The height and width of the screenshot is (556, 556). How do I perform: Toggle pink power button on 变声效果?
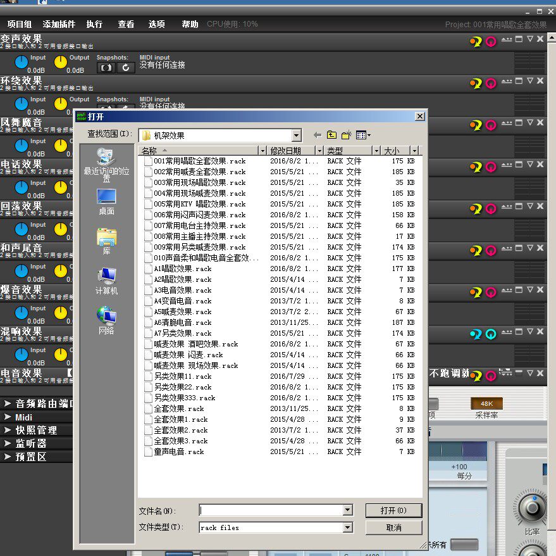coord(491,42)
